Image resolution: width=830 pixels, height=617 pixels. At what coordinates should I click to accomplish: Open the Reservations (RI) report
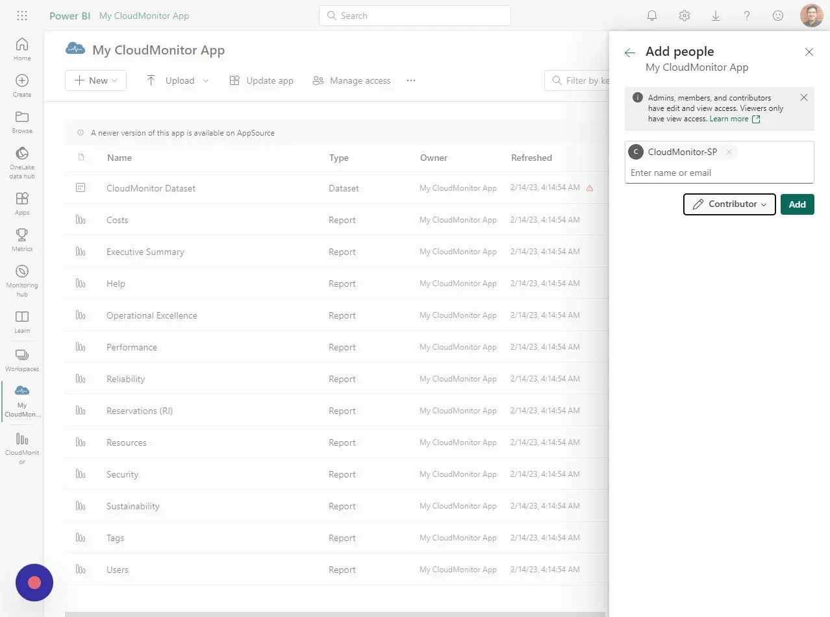[140, 411]
